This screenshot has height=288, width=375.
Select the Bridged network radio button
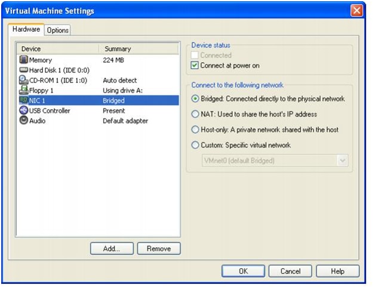click(195, 99)
